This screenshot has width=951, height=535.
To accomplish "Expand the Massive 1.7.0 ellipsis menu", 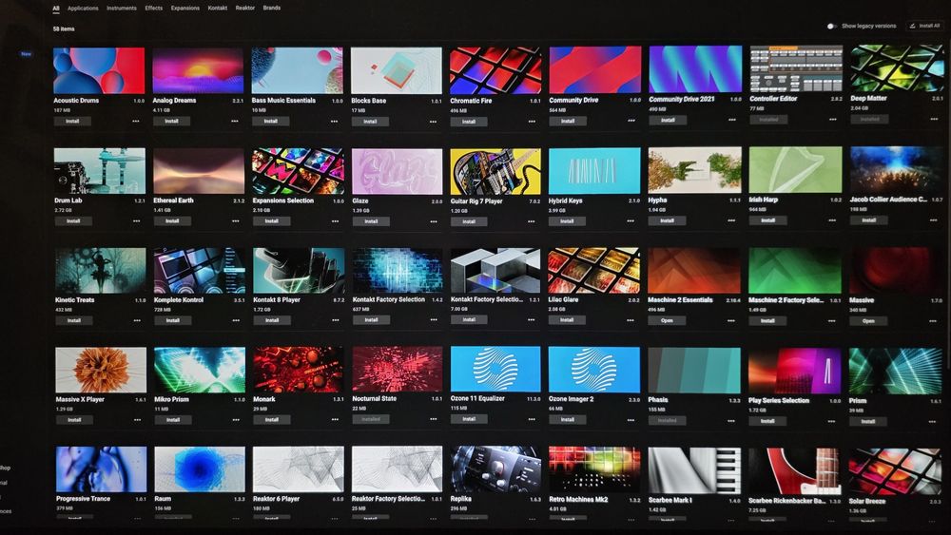I will click(x=934, y=321).
